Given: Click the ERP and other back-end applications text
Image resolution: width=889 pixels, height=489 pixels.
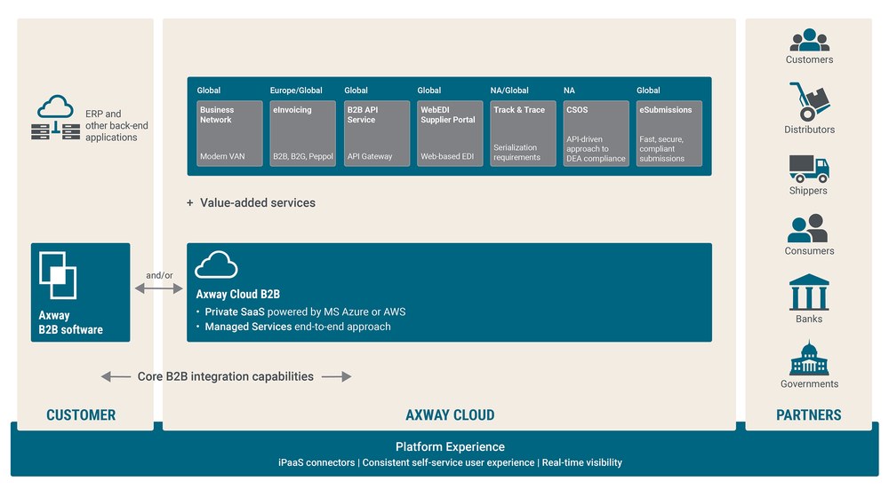Looking at the screenshot, I should (116, 126).
